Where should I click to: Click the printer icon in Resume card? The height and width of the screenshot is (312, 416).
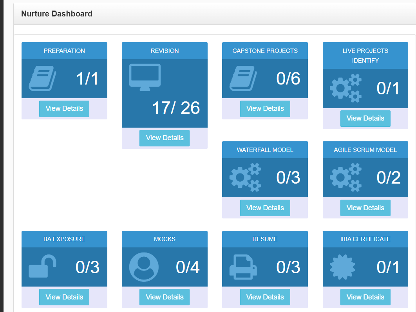click(243, 267)
